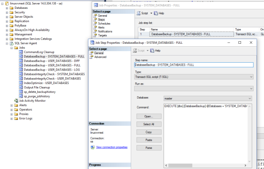The width and height of the screenshot is (264, 169).
Task: Click the Management folder icon
Action: (11, 34)
